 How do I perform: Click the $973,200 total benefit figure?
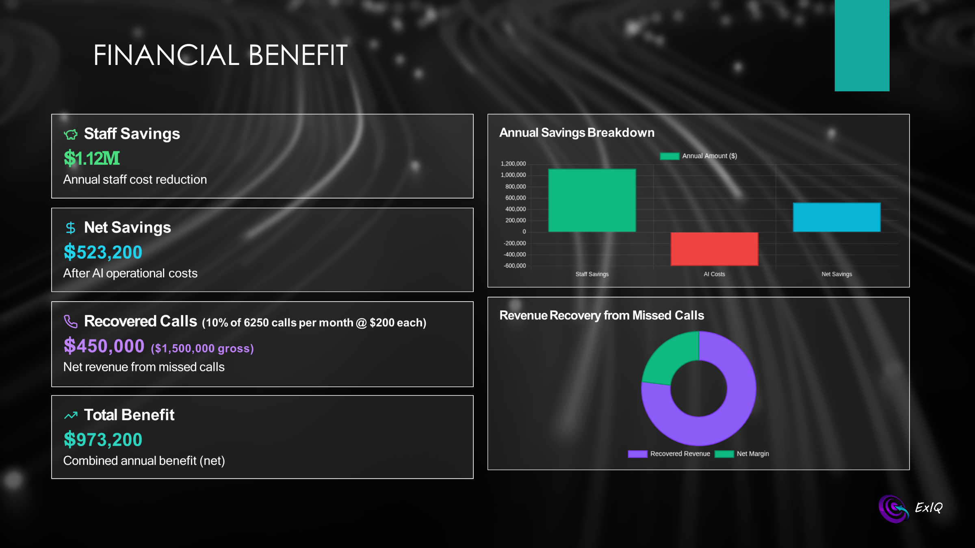point(103,440)
